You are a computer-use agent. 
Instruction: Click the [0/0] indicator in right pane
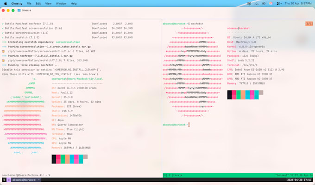pos(309,24)
